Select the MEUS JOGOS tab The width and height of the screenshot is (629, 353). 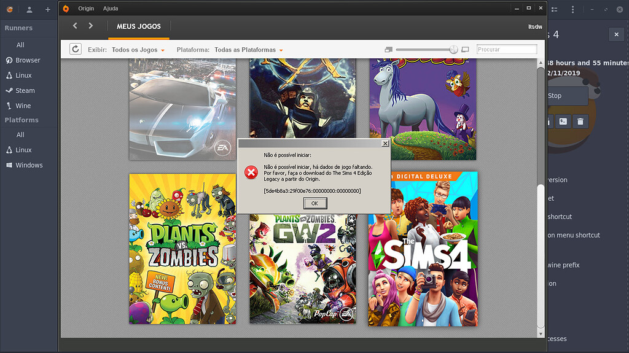(x=139, y=26)
